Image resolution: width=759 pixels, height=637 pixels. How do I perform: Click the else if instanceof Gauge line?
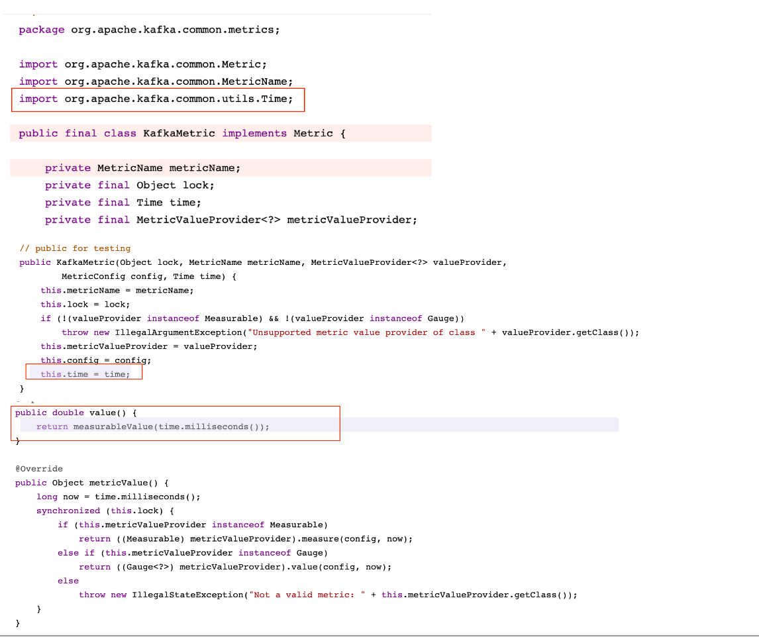click(193, 553)
